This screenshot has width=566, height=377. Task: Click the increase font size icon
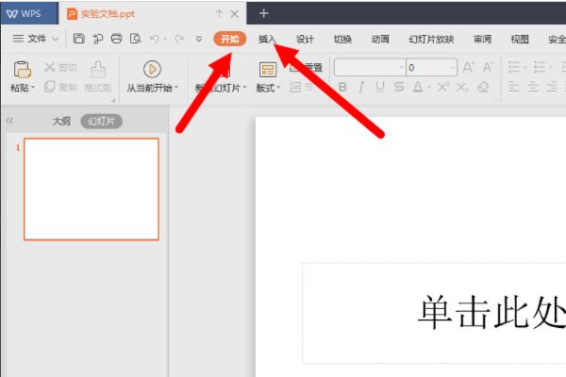[468, 67]
